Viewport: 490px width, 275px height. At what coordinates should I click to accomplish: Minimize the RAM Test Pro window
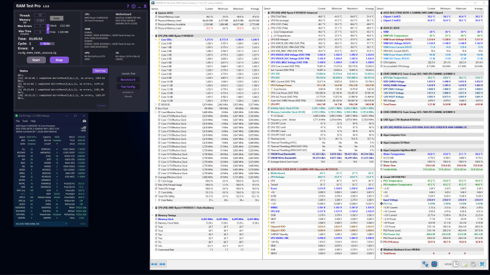pos(140,7)
